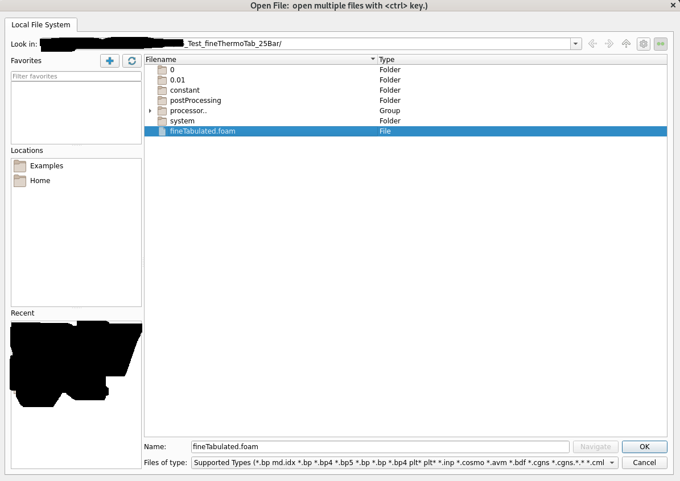Click the navigate forward arrow icon
The width and height of the screenshot is (680, 481).
point(609,44)
